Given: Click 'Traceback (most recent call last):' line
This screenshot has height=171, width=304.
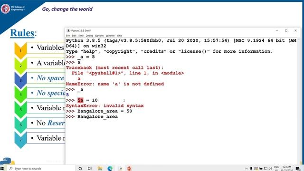Looking at the screenshot, I should click(114, 67).
